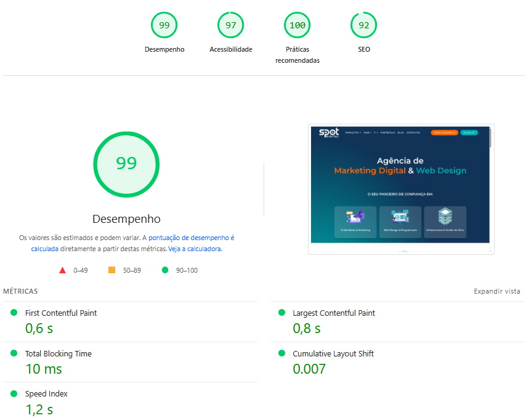Click the site screenshot thumbnail
The image size is (526, 418).
tap(401, 189)
